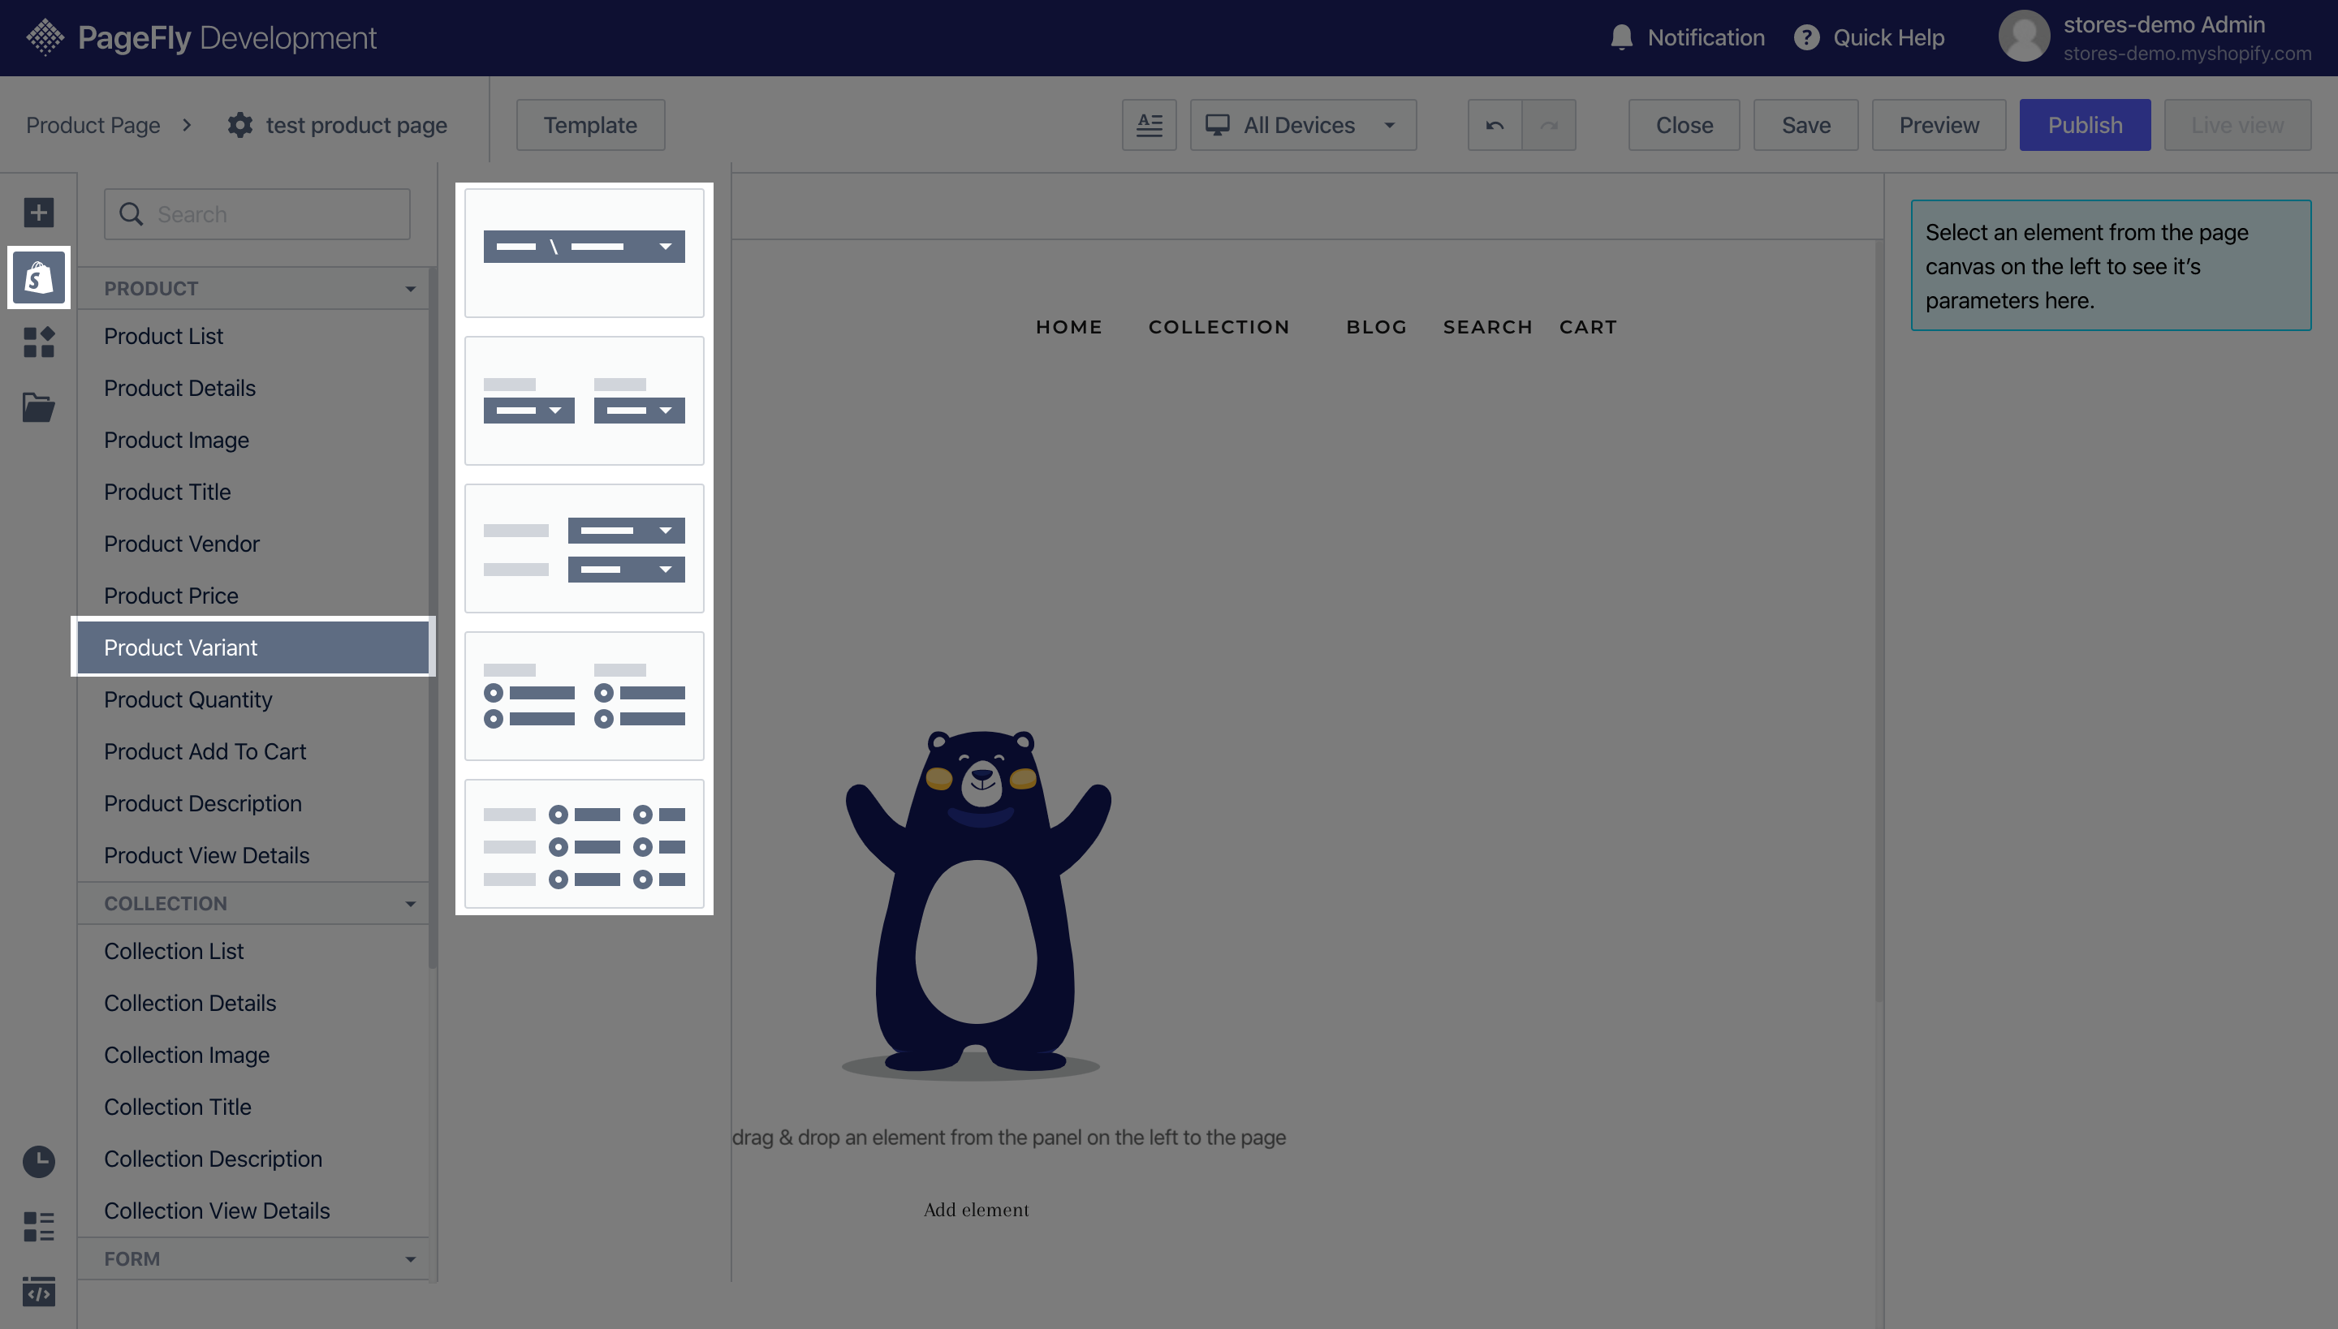This screenshot has height=1329, width=2338.
Task: Click the search magnifier icon
Action: [x=131, y=213]
